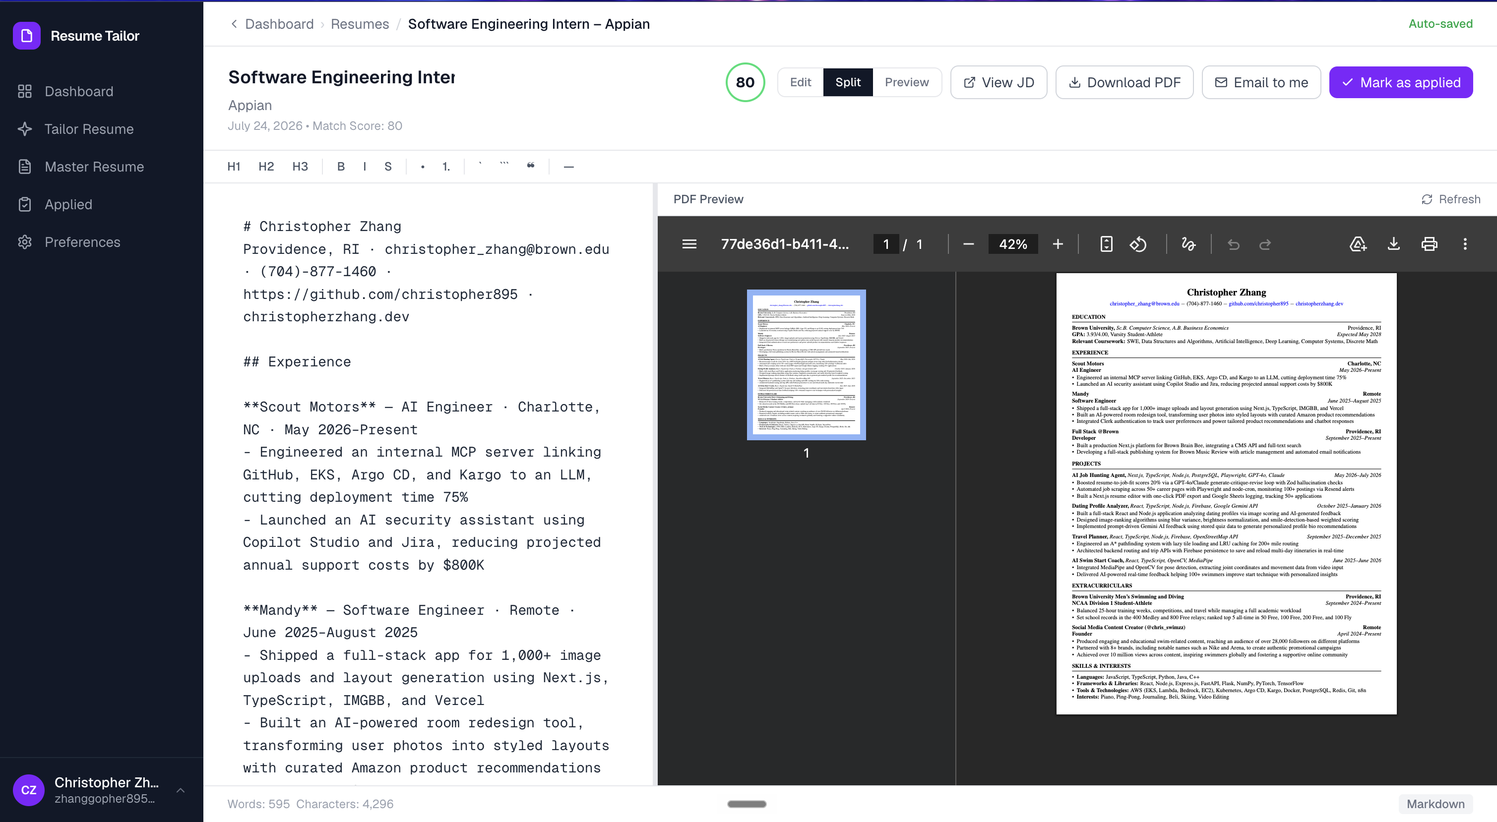Click the Auto-saved status text
Screen dimensions: 1497x822
pyautogui.click(x=1440, y=24)
